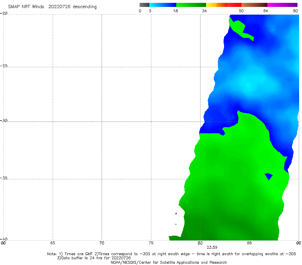
Task: Click the NOAA/NESDIS credit line
Action: pyautogui.click(x=169, y=263)
